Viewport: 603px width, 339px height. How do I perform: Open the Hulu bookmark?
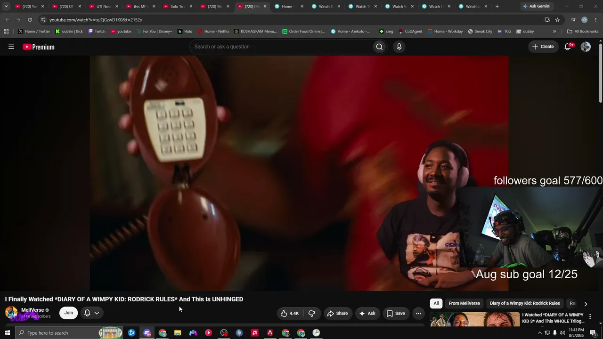coord(185,32)
